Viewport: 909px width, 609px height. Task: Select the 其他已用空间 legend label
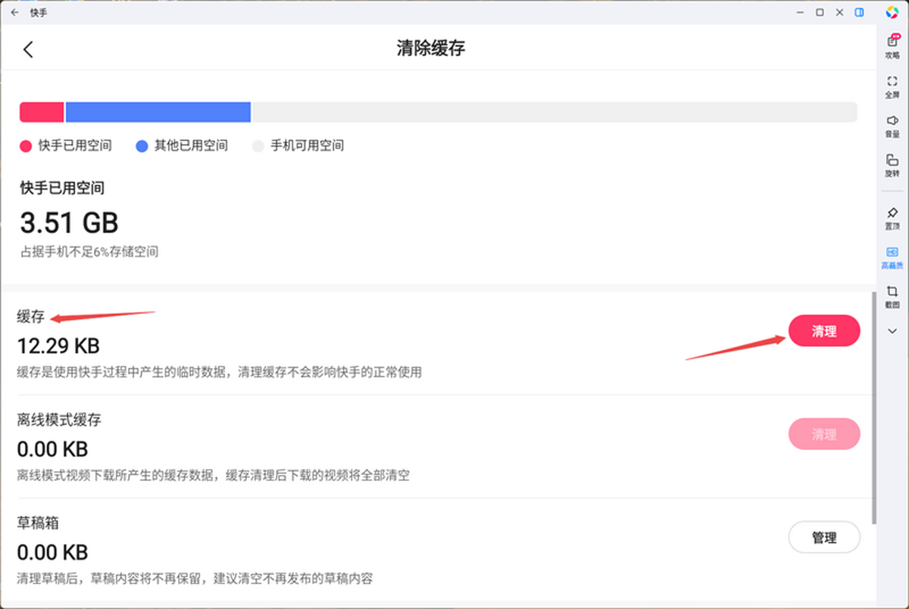click(x=191, y=145)
